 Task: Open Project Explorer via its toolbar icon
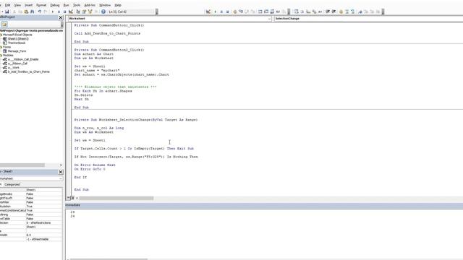[x=78, y=12]
